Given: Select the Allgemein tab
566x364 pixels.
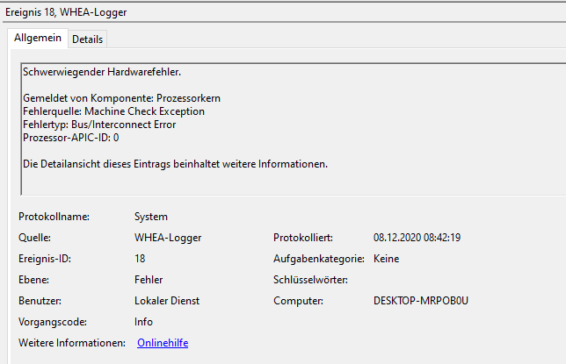Looking at the screenshot, I should pos(38,38).
